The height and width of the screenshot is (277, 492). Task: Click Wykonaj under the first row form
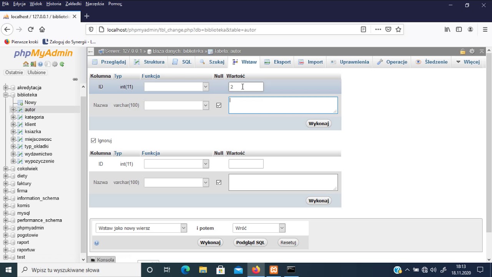tap(319, 123)
